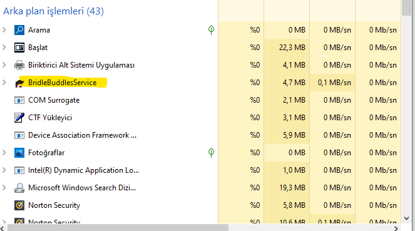Click the COM Surrogate icon
The image size is (415, 231).
pyautogui.click(x=19, y=100)
